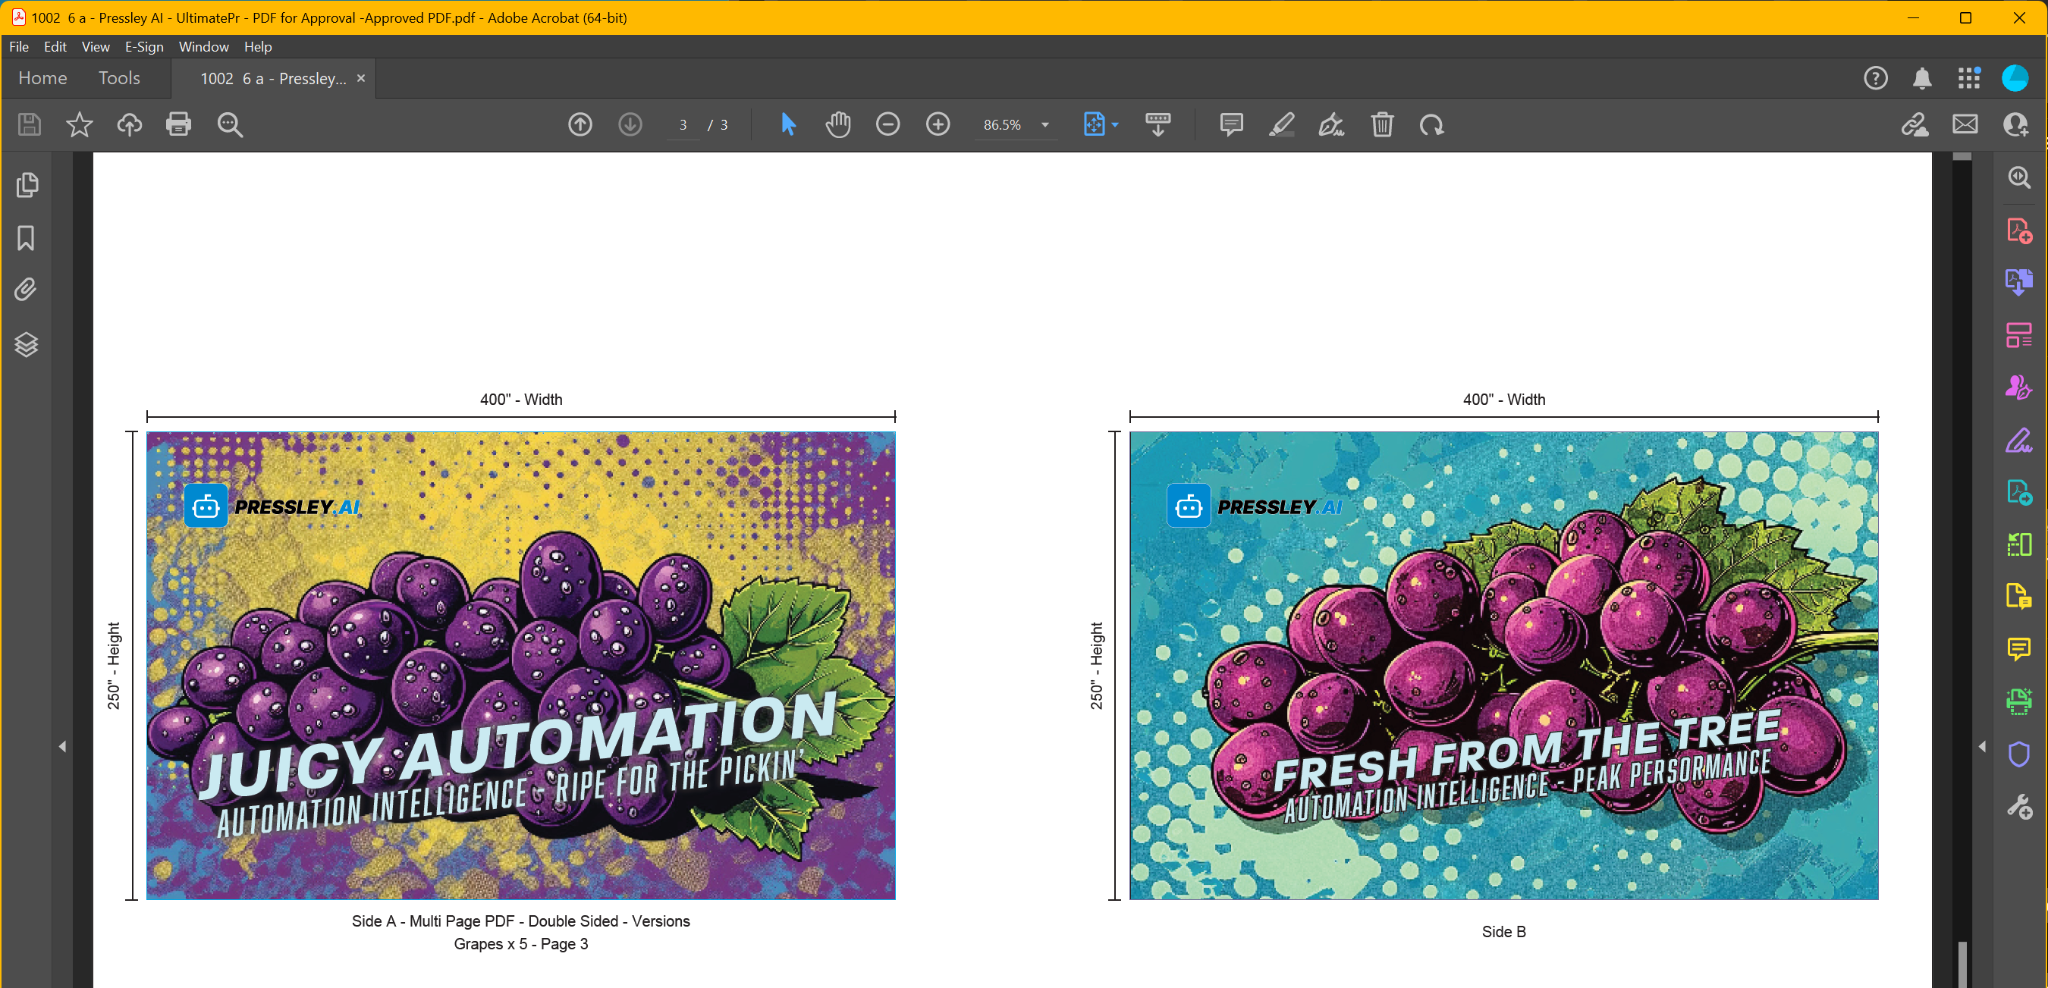The height and width of the screenshot is (988, 2048).
Task: Expand the left navigation pane arrow
Action: point(62,746)
